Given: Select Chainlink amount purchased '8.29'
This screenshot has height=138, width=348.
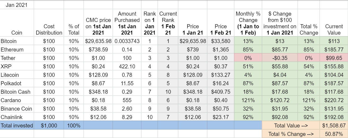Looking at the screenshot, I should click(x=127, y=117).
